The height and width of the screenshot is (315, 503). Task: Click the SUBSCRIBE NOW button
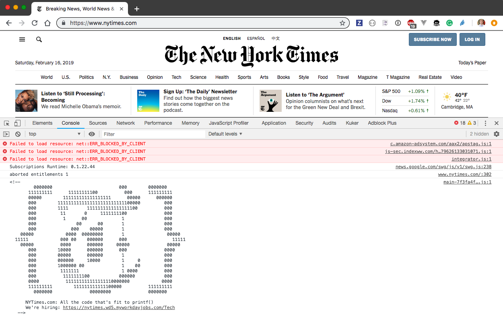[x=433, y=39]
